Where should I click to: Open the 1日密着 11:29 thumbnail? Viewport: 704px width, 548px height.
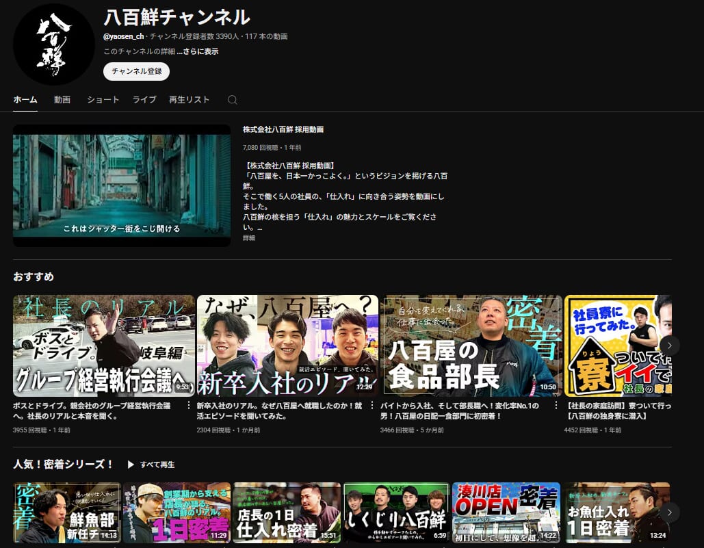click(177, 512)
